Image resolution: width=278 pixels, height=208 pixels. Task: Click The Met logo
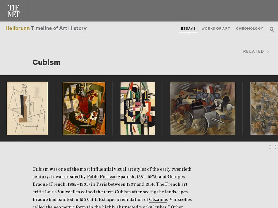pyautogui.click(x=14, y=11)
